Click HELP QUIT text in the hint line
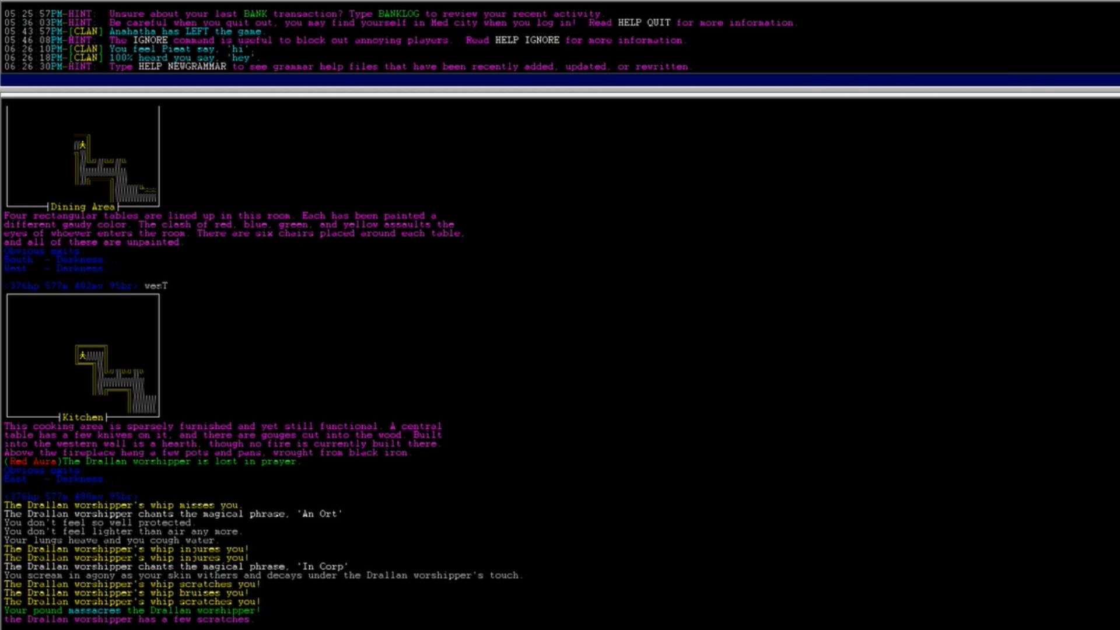Screen dimensions: 1120x630 pos(643,22)
